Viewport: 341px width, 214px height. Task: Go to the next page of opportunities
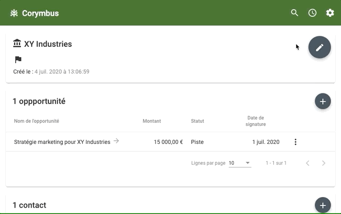click(323, 163)
